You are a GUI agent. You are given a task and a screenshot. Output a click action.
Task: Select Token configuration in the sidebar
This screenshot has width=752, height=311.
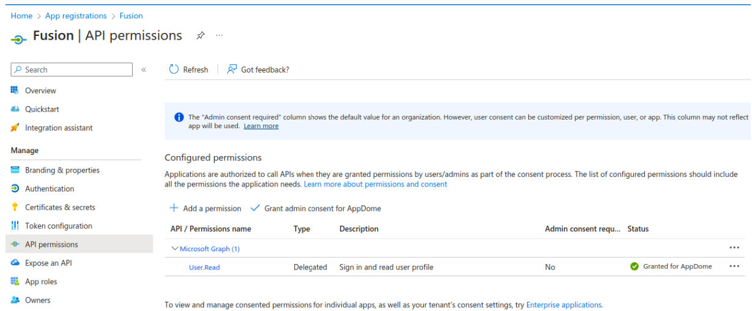click(59, 226)
